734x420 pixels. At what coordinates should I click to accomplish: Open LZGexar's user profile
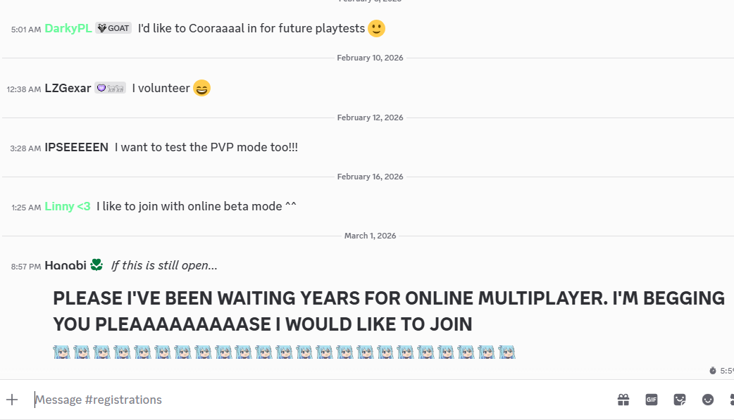(x=68, y=88)
